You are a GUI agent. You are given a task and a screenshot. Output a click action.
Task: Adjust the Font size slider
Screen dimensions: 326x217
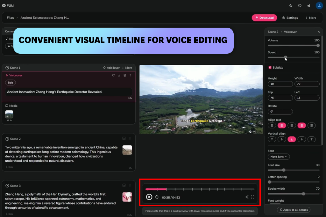(x=294, y=170)
